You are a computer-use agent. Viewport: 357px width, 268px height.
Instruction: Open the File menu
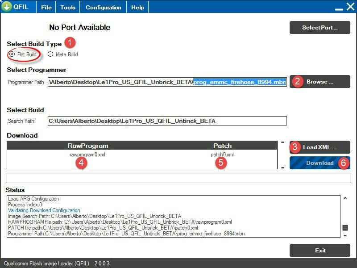pyautogui.click(x=46, y=7)
